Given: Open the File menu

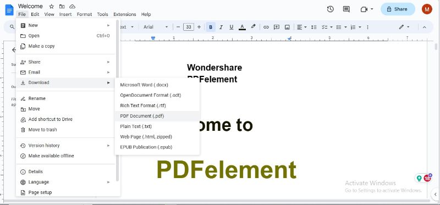Looking at the screenshot, I should pos(22,14).
